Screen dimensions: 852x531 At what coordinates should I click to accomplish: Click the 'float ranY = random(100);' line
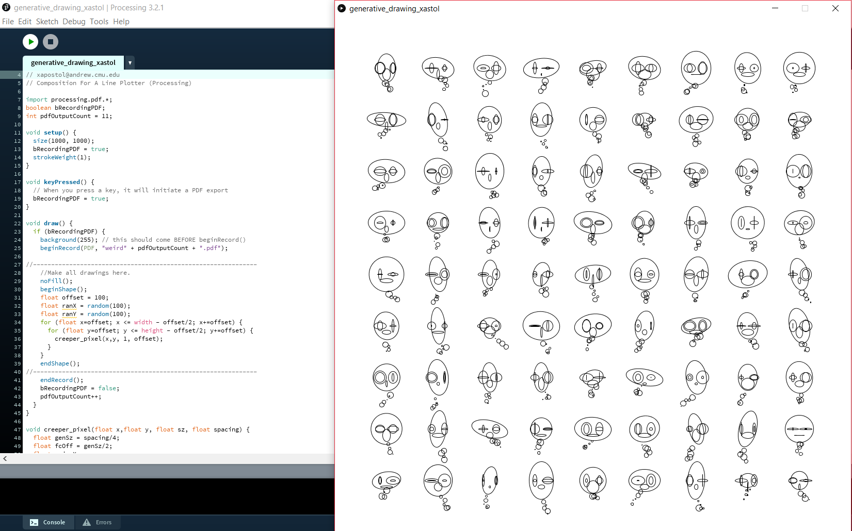point(85,314)
